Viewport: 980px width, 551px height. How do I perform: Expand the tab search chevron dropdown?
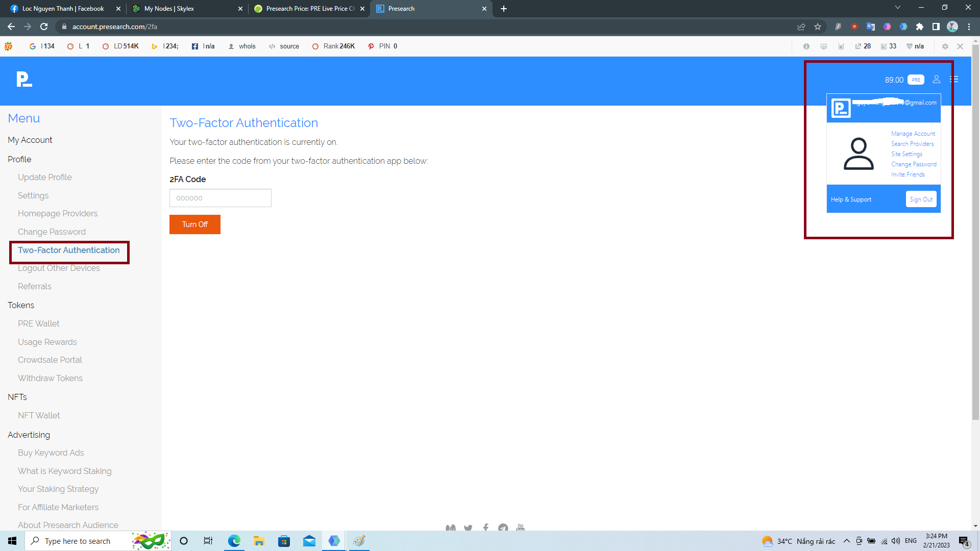click(x=898, y=8)
